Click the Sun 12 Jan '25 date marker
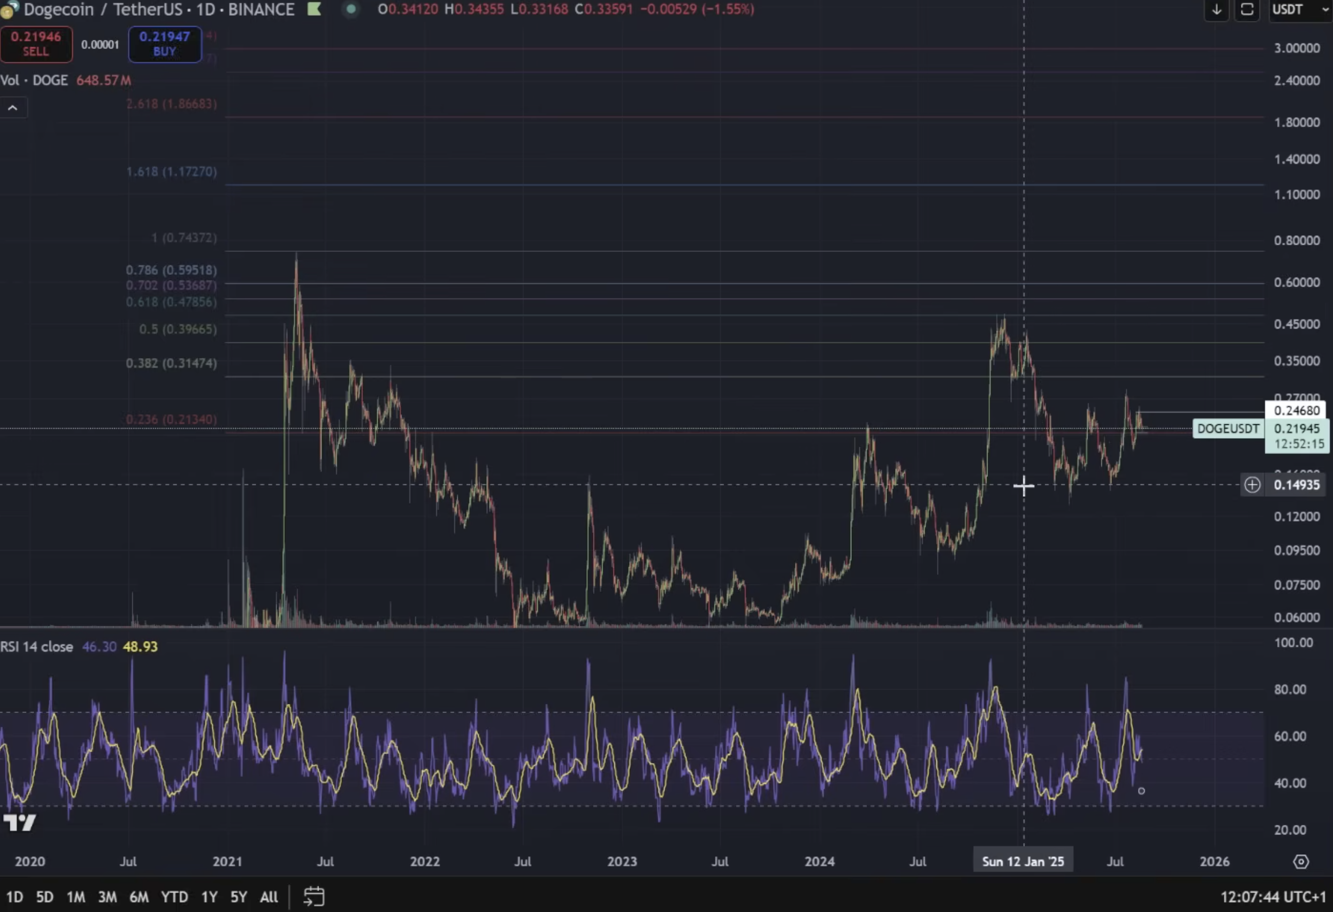The image size is (1333, 912). 1023,862
